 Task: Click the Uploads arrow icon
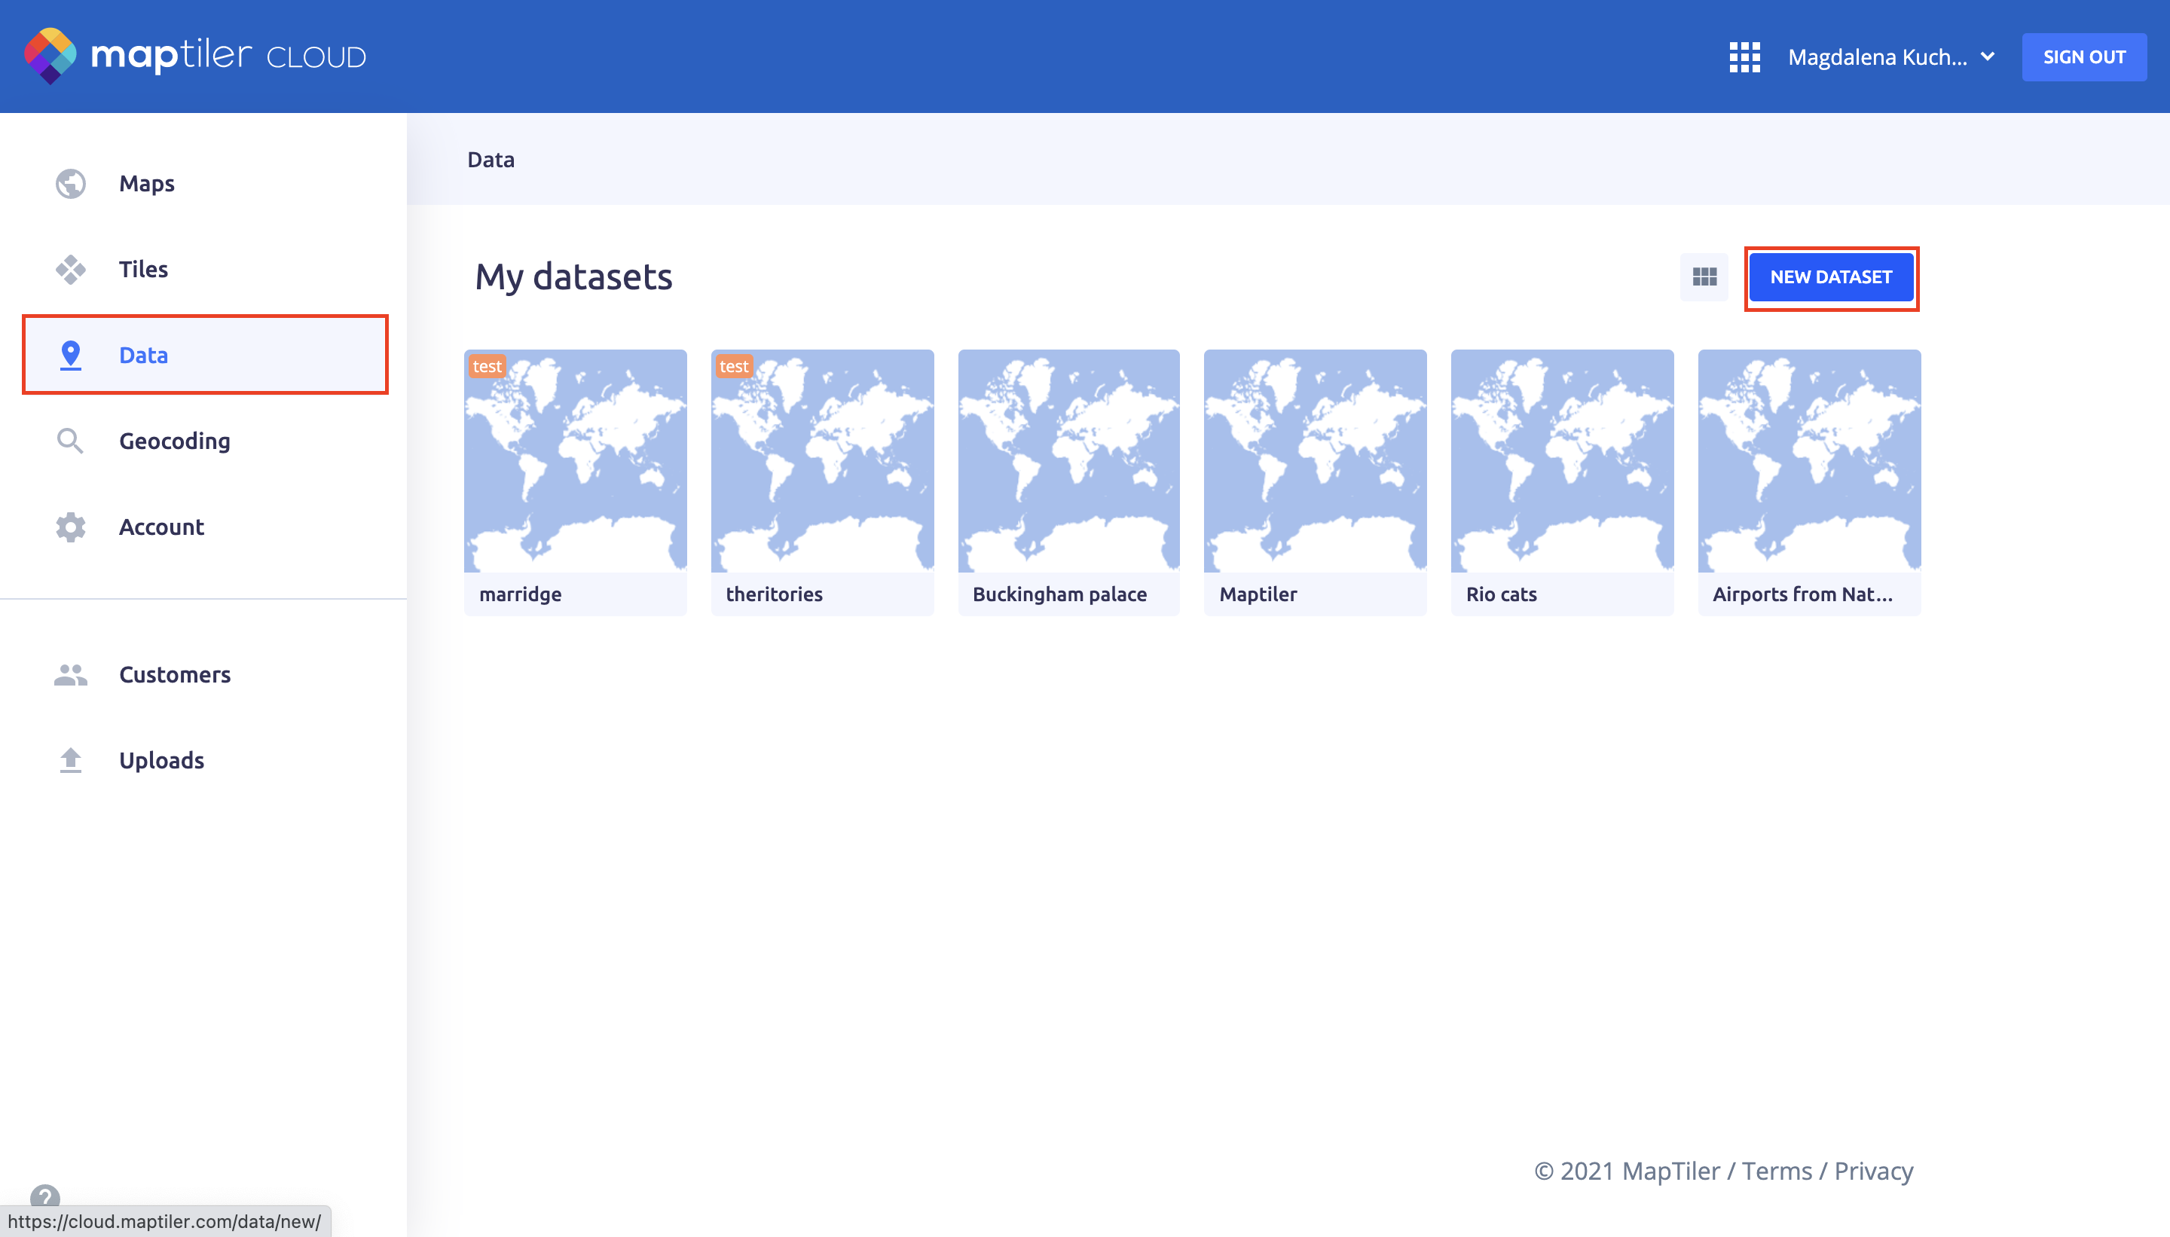(71, 760)
